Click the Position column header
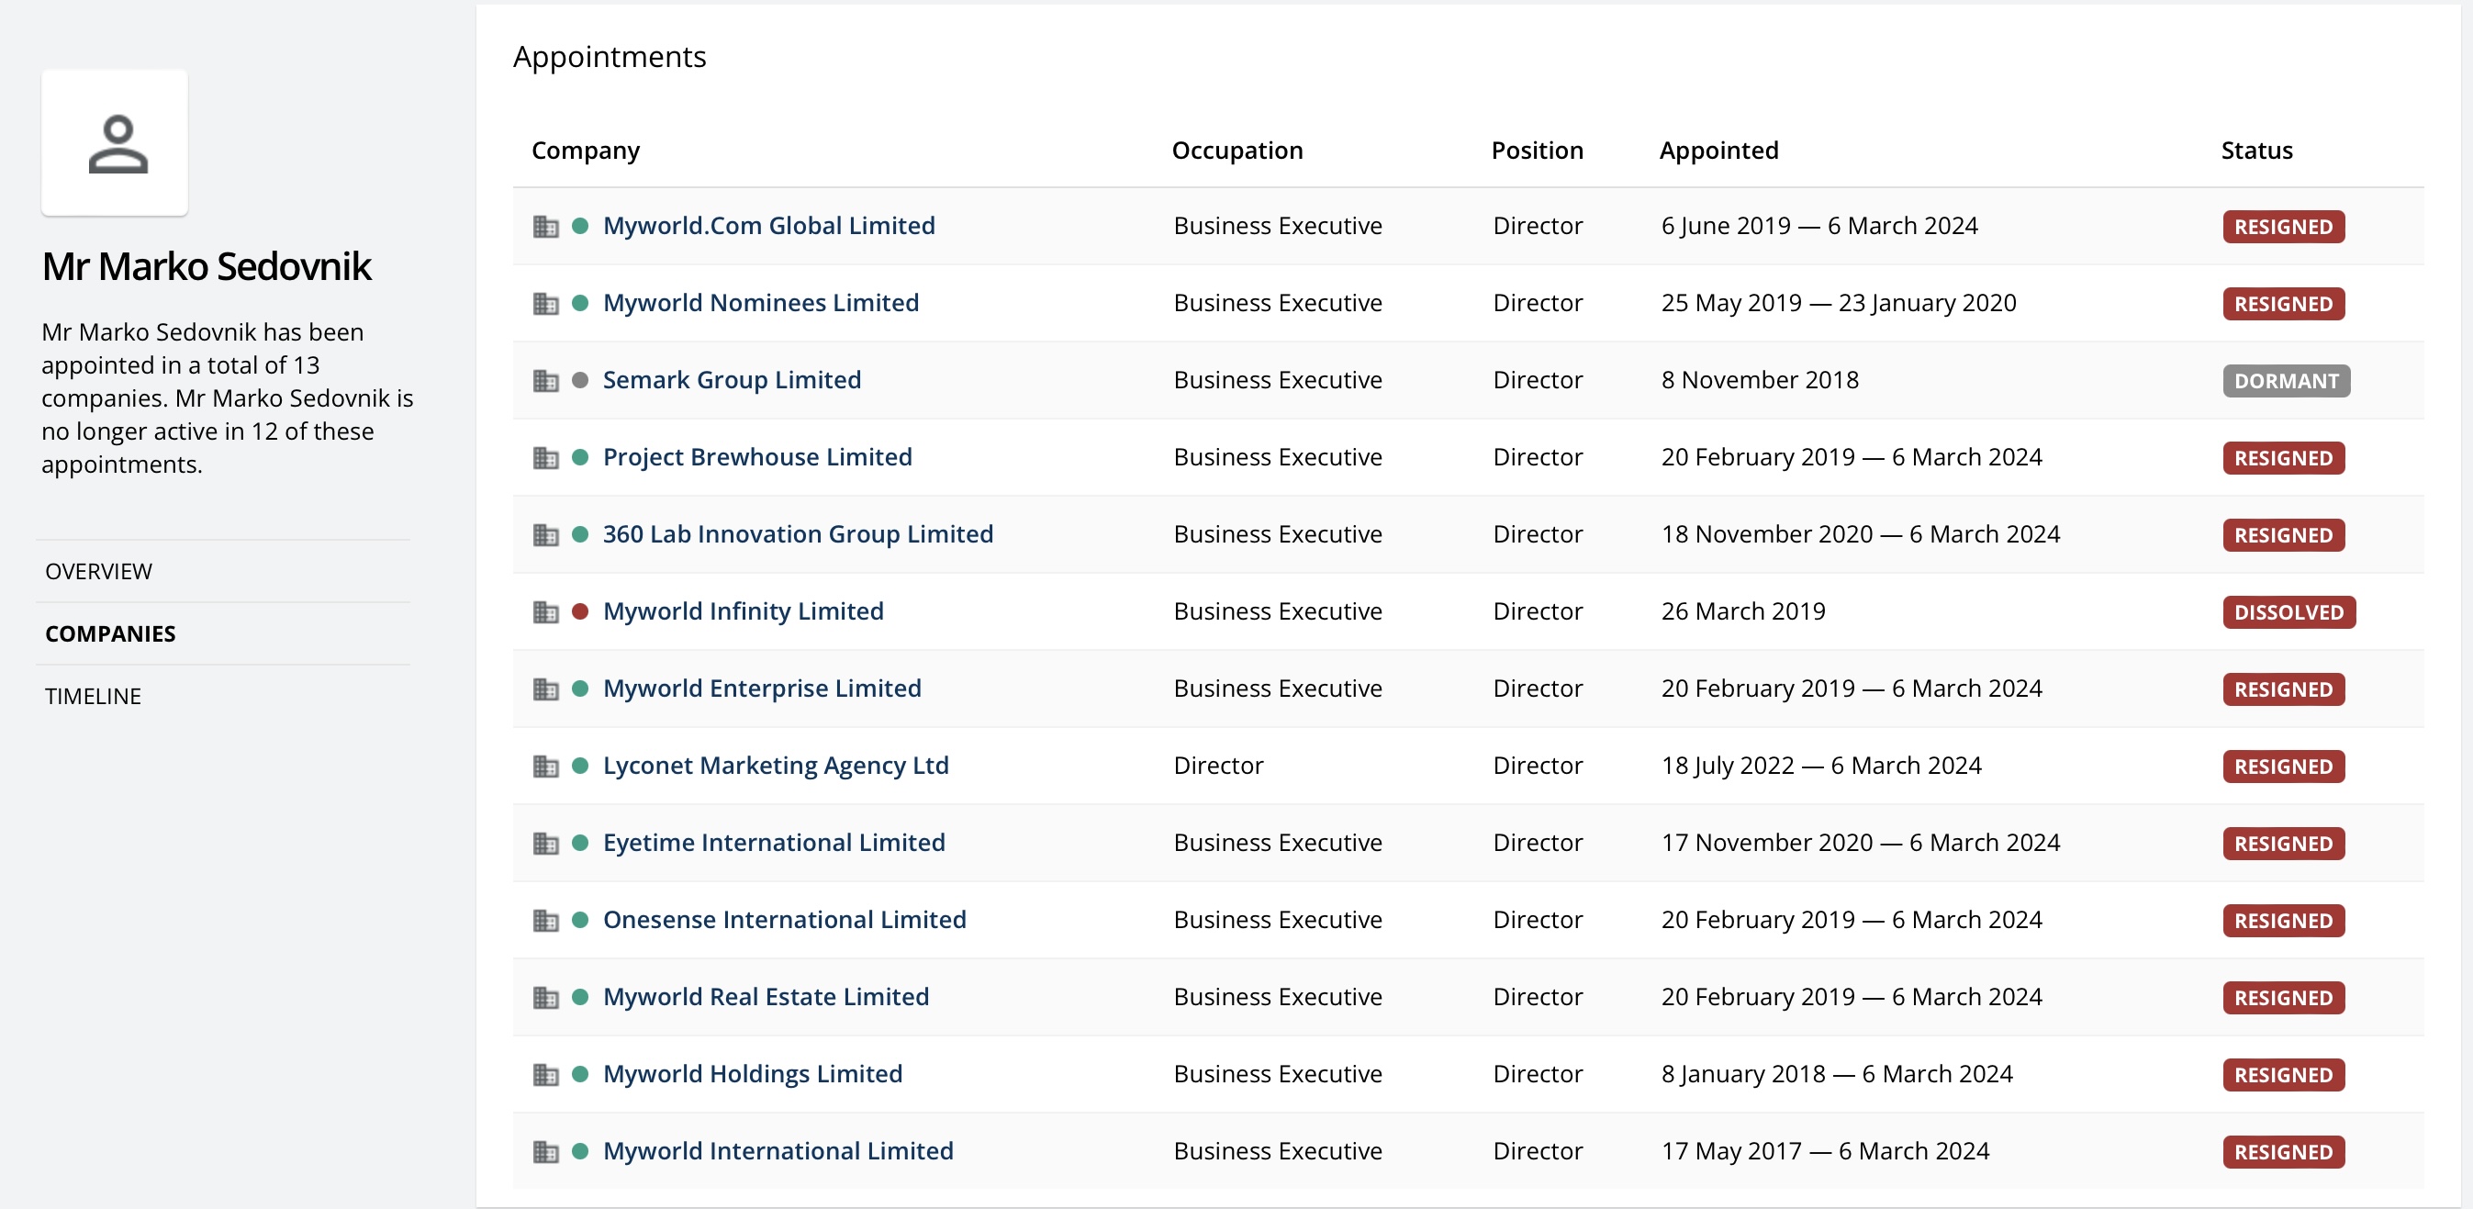2473x1209 pixels. (1537, 151)
